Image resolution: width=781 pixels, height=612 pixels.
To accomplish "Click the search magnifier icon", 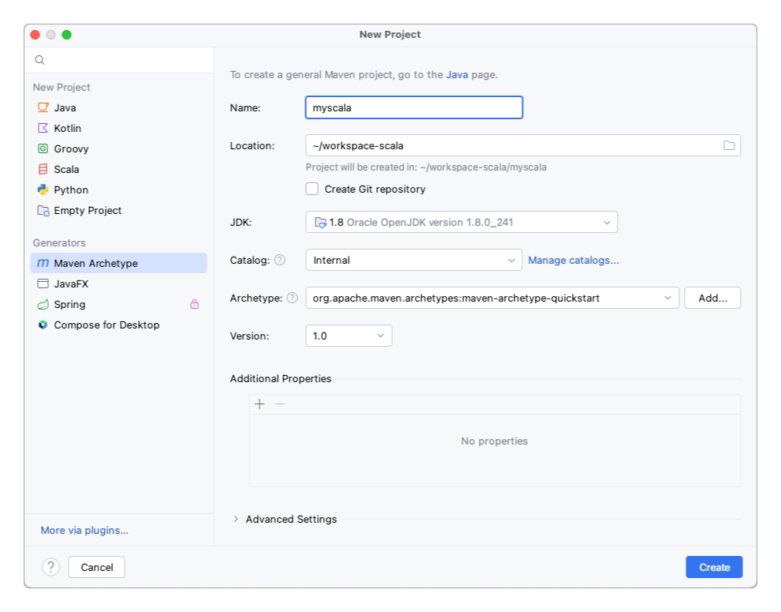I will [40, 60].
